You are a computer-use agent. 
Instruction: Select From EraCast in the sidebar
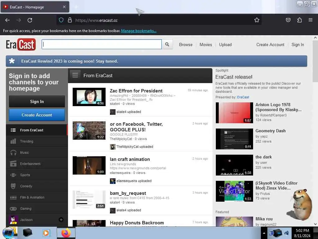tap(37, 130)
